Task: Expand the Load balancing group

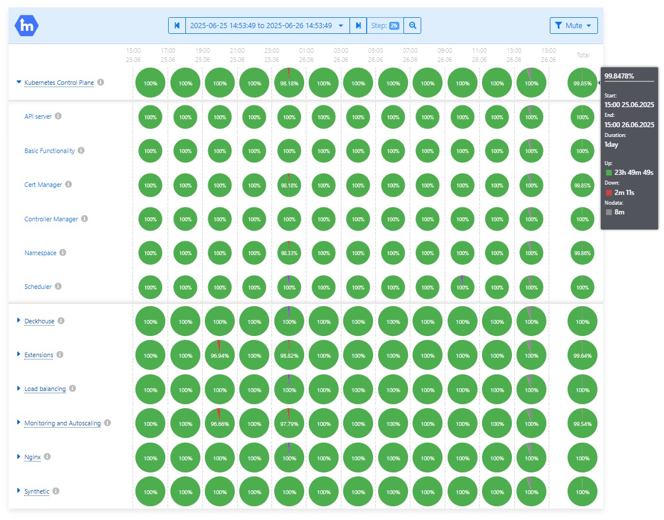Action: [x=18, y=388]
